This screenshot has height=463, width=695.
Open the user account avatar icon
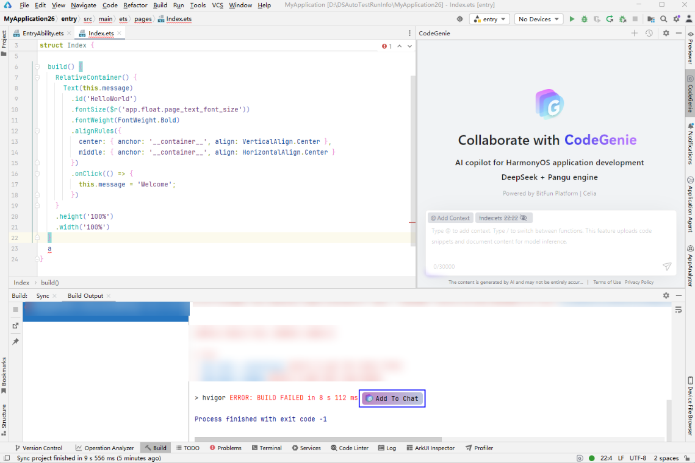(689, 19)
